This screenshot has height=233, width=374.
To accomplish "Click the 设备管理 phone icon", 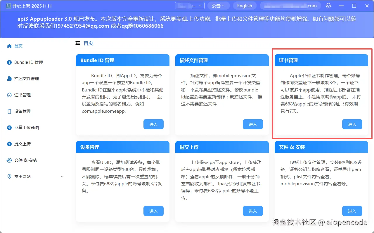I will tap(9, 111).
